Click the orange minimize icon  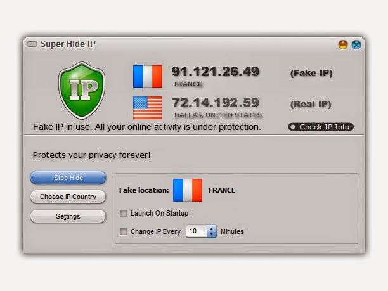coord(343,45)
